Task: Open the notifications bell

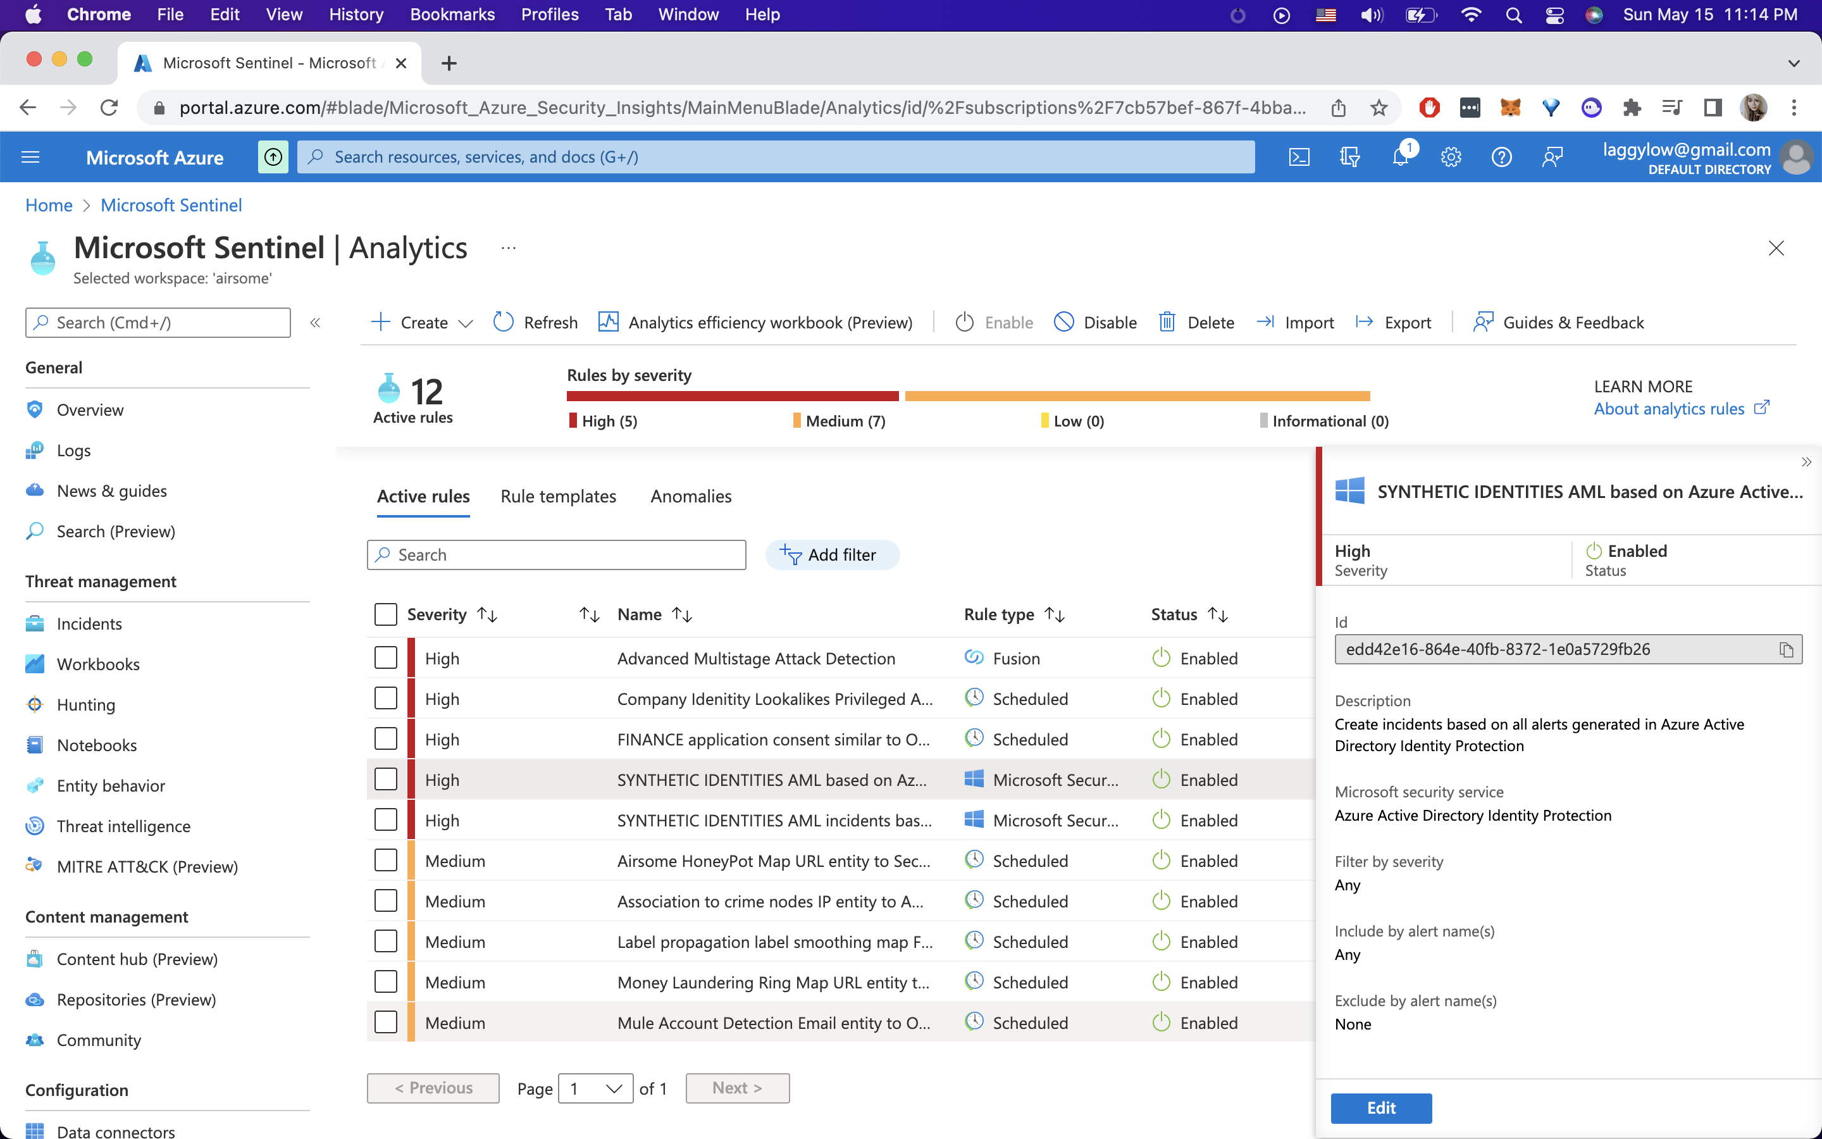Action: point(1399,157)
